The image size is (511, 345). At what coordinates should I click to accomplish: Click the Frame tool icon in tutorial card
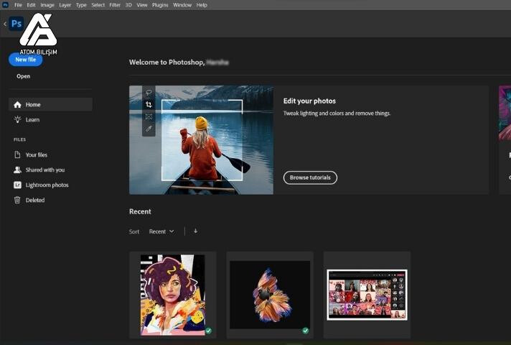(149, 116)
